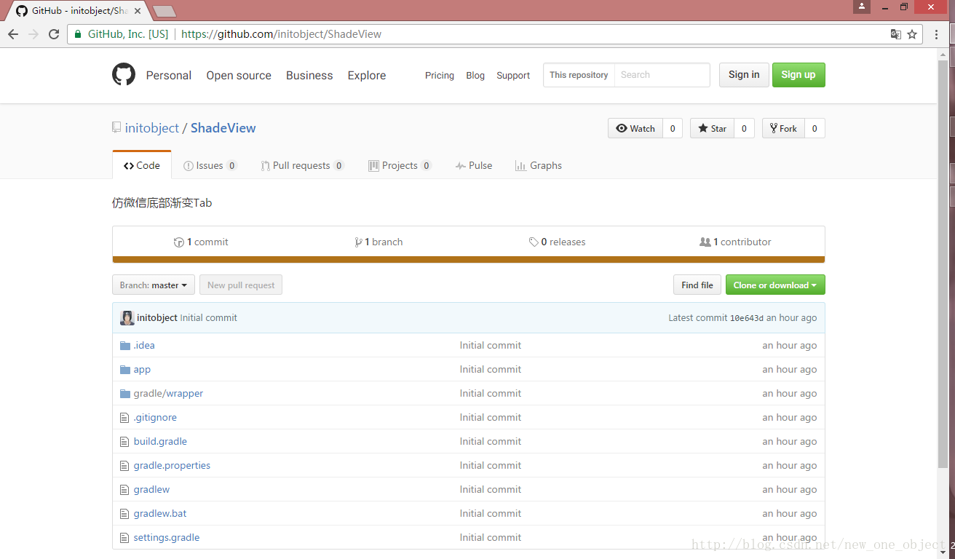955x559 pixels.
Task: Fork the ShadeView repository
Action: click(x=783, y=128)
